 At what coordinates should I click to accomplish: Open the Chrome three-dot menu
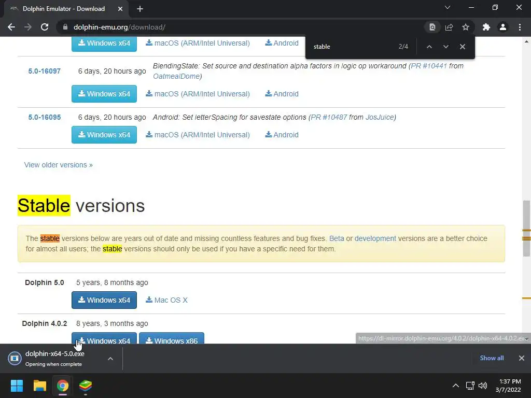coord(520,27)
